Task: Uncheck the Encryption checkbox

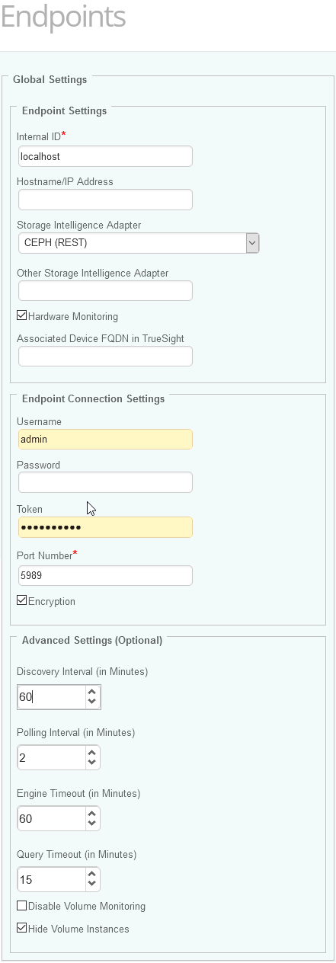Action: (x=22, y=600)
